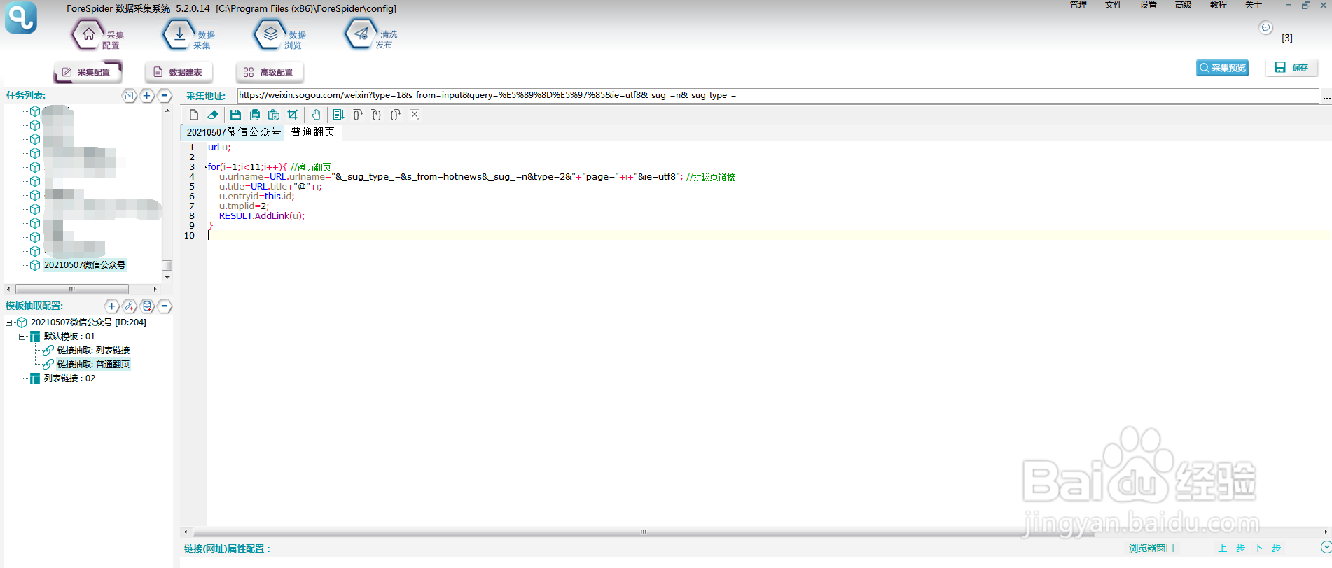Screen dimensions: 1332x568
Task: Add a new task with the plus icon
Action: pyautogui.click(x=147, y=96)
